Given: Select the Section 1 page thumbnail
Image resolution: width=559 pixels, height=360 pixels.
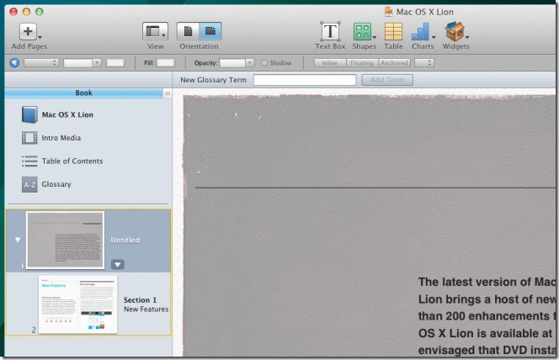Looking at the screenshot, I should tap(77, 304).
